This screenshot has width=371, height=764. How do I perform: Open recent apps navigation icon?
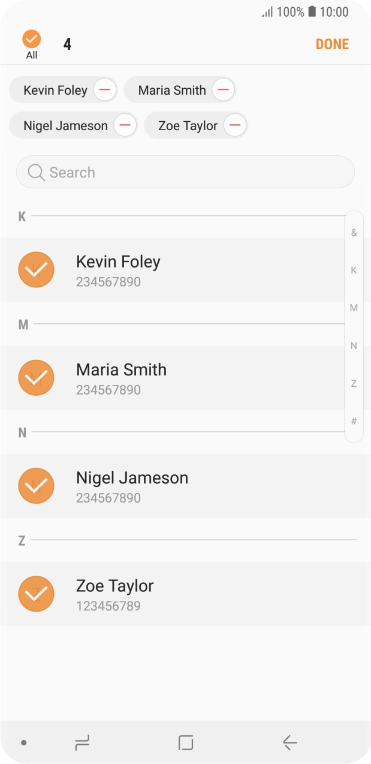[82, 743]
